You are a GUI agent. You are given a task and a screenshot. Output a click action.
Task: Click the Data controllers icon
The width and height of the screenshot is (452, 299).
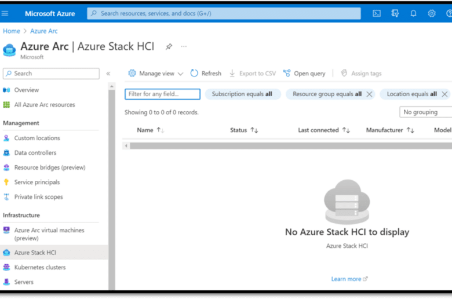point(6,153)
